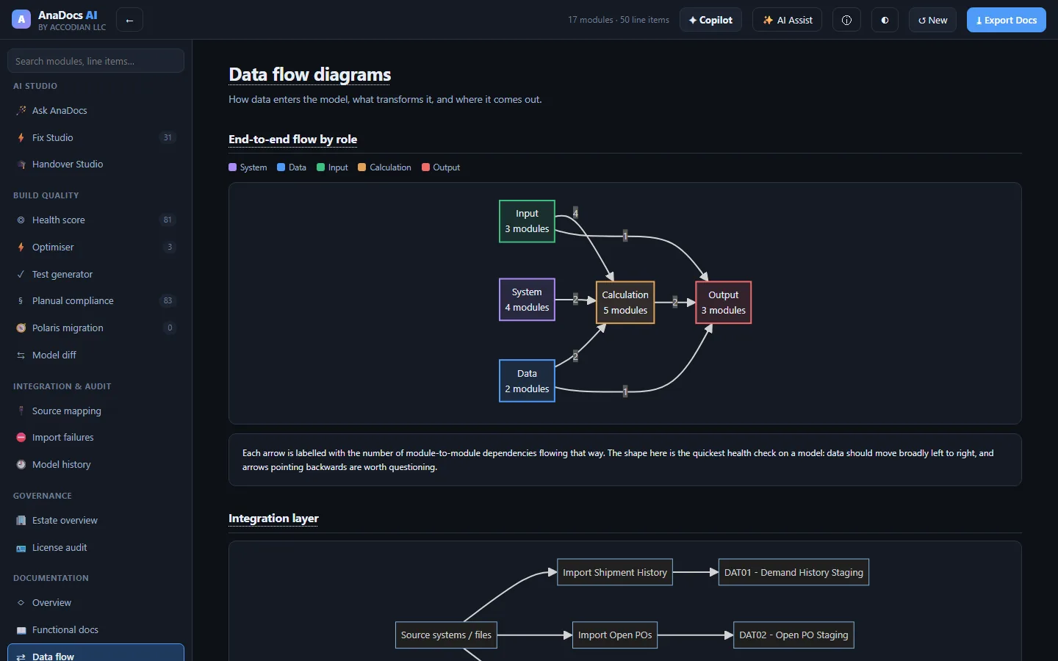1058x661 pixels.
Task: Click Model history clock icon
Action: coord(21,465)
